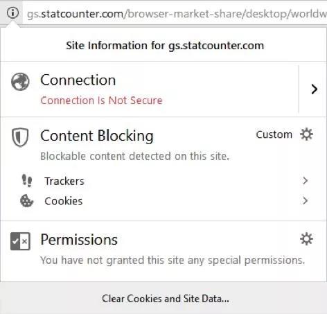Expand Connection details arrow

click(x=314, y=89)
